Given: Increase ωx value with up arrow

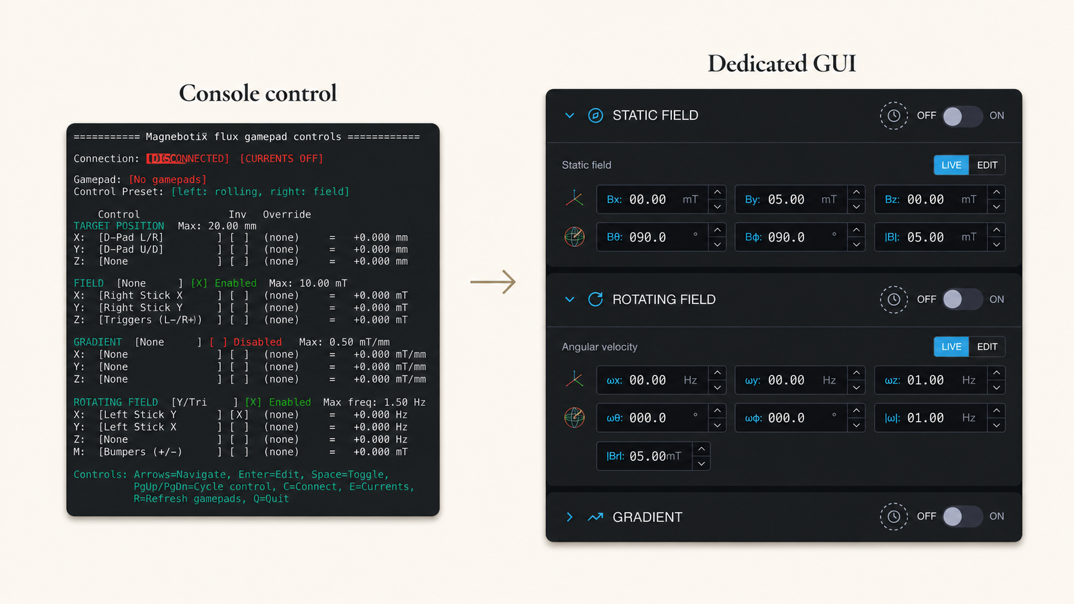Looking at the screenshot, I should 717,373.
